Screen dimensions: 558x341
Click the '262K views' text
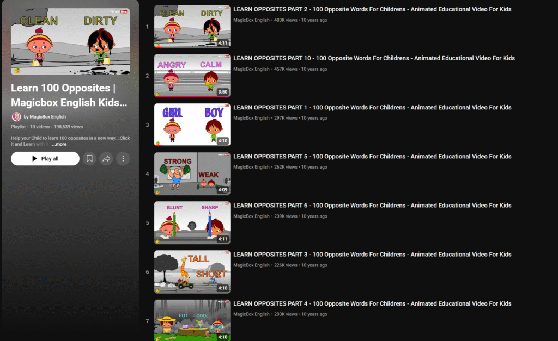[x=286, y=167]
